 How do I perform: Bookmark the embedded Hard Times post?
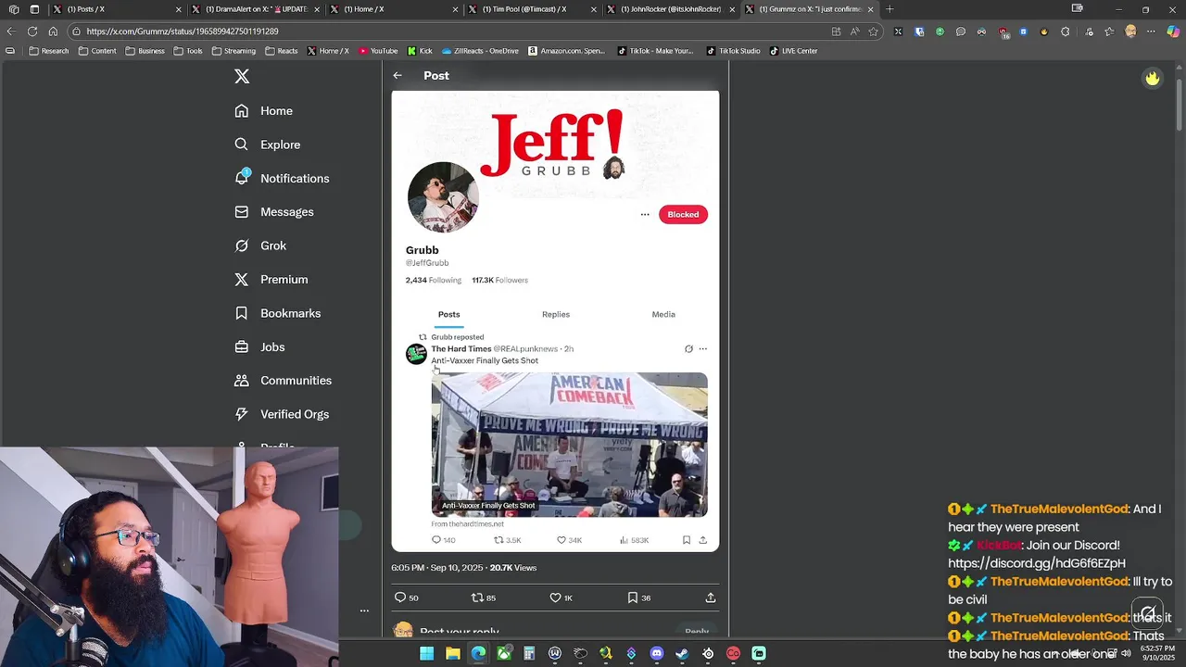tap(687, 540)
